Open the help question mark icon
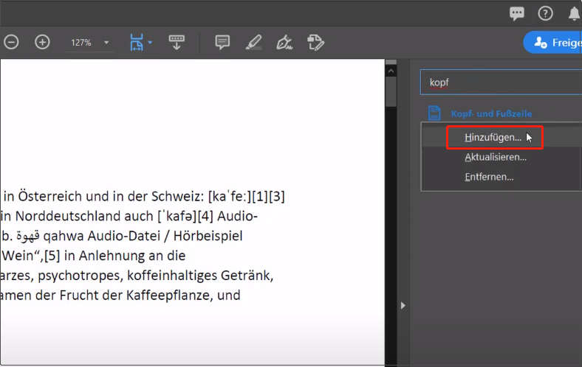This screenshot has height=367, width=582. tap(545, 14)
